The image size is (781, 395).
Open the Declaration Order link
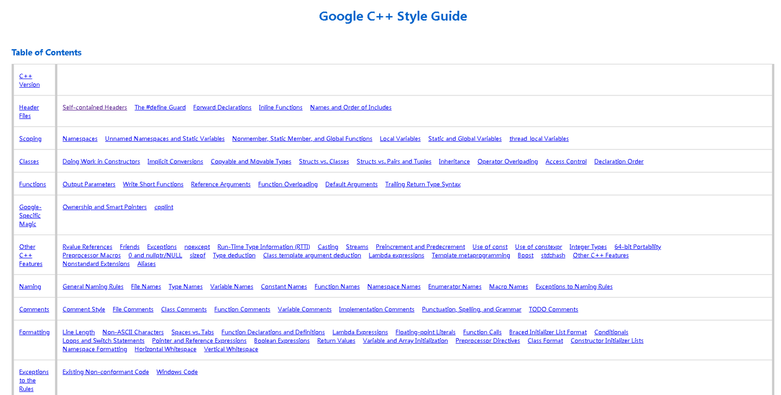(619, 161)
